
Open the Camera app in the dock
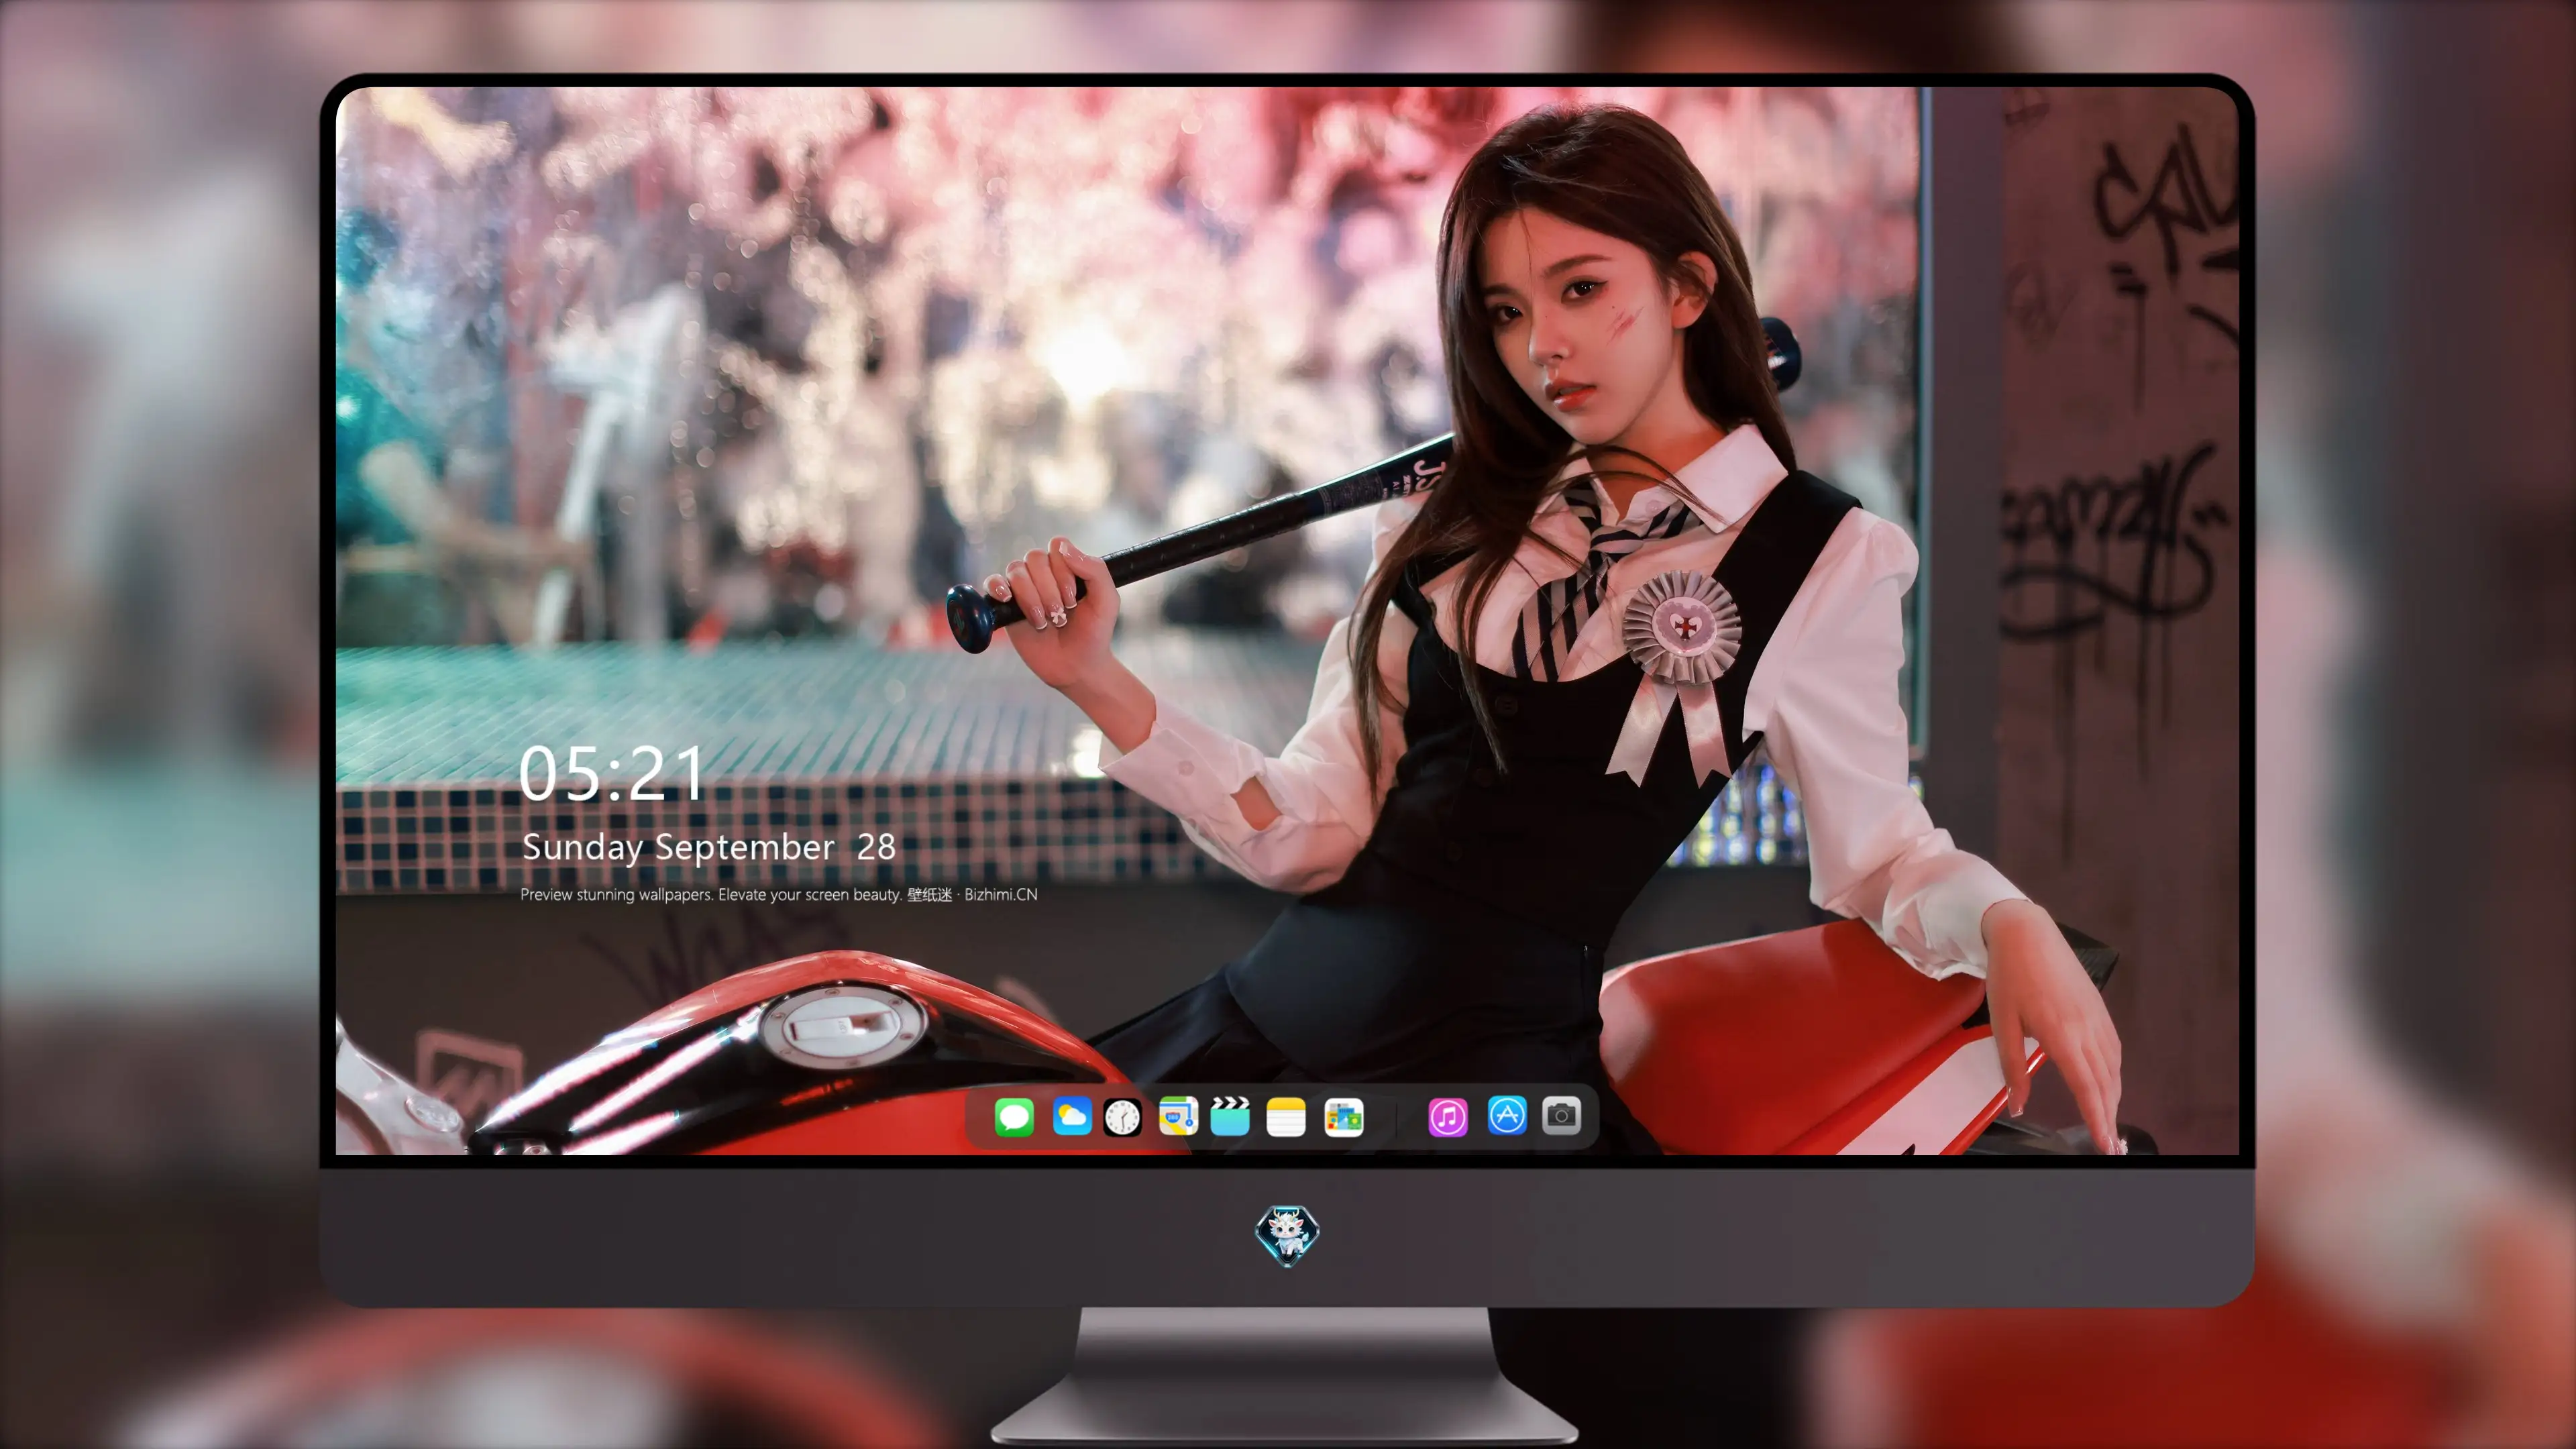(x=1562, y=1116)
